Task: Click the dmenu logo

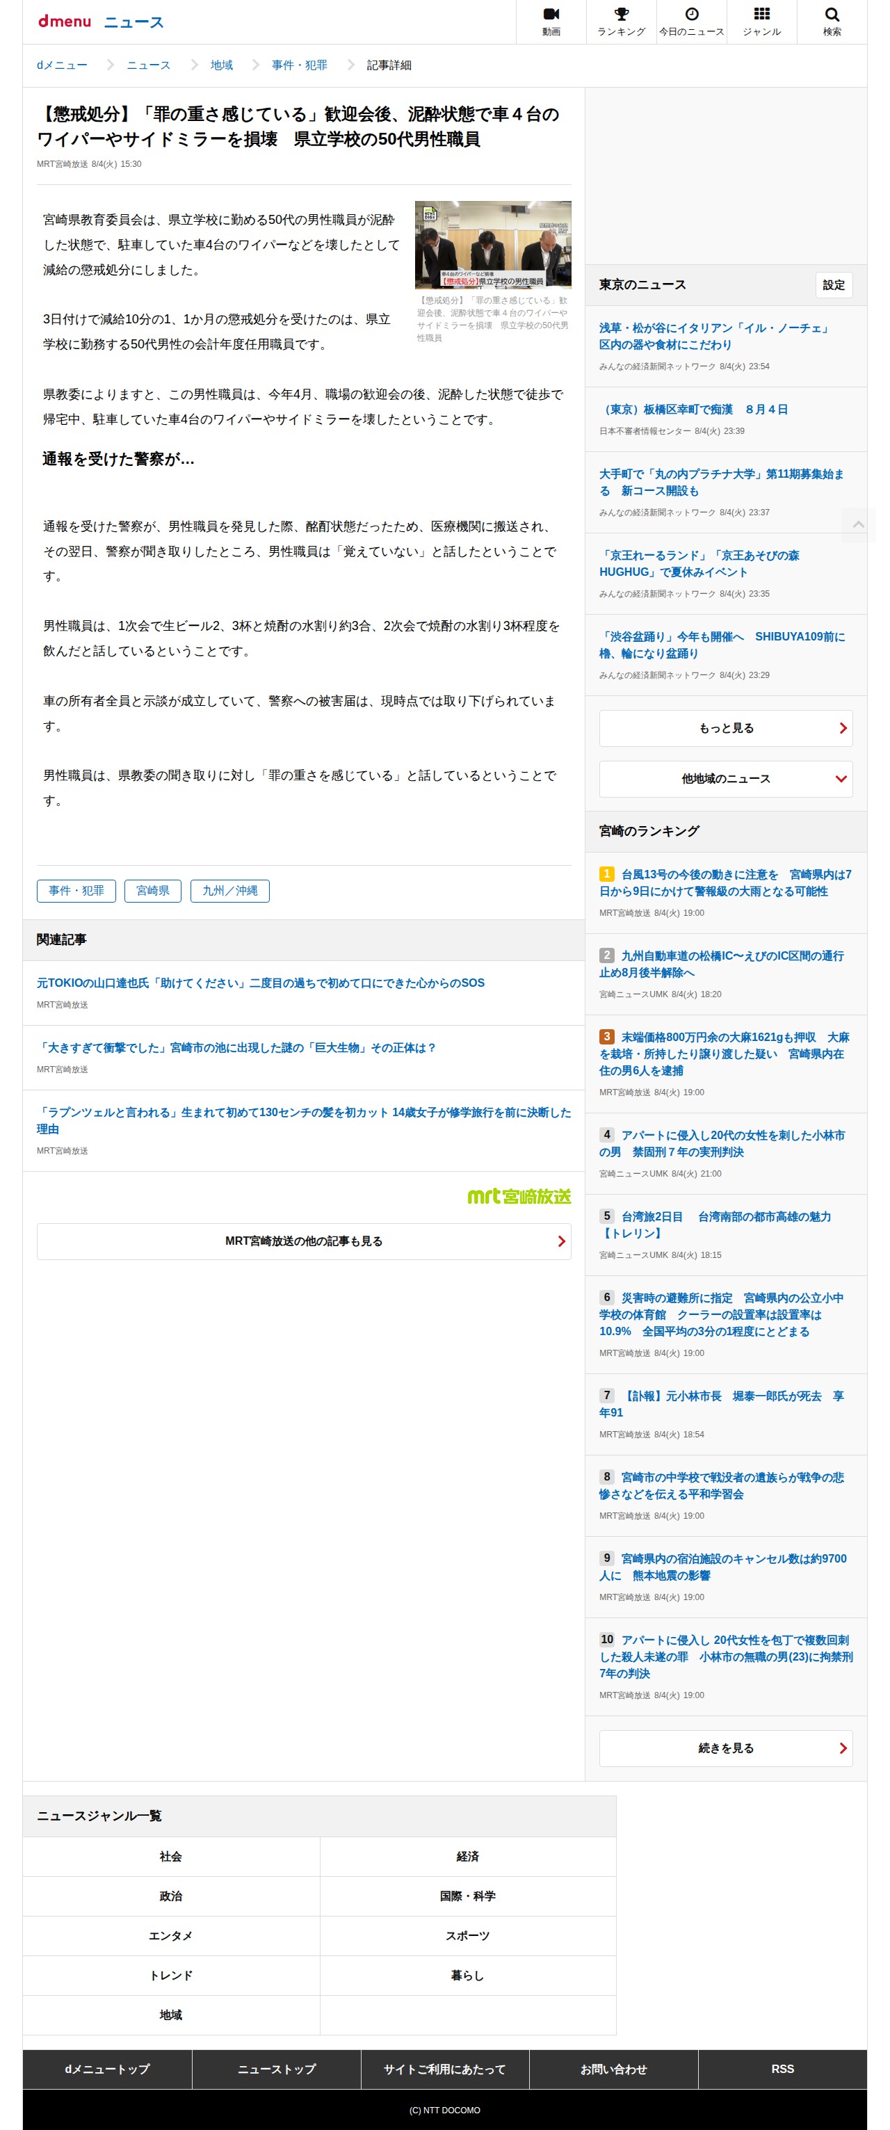Action: click(65, 22)
